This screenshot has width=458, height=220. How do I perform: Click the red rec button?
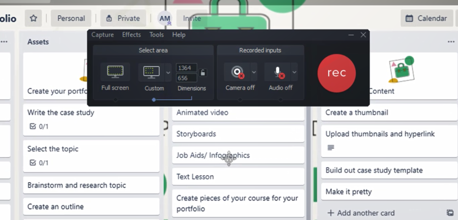(x=336, y=73)
